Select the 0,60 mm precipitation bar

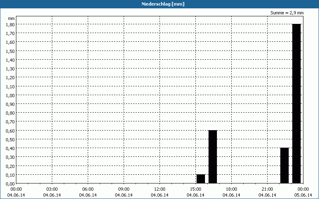[213, 157]
